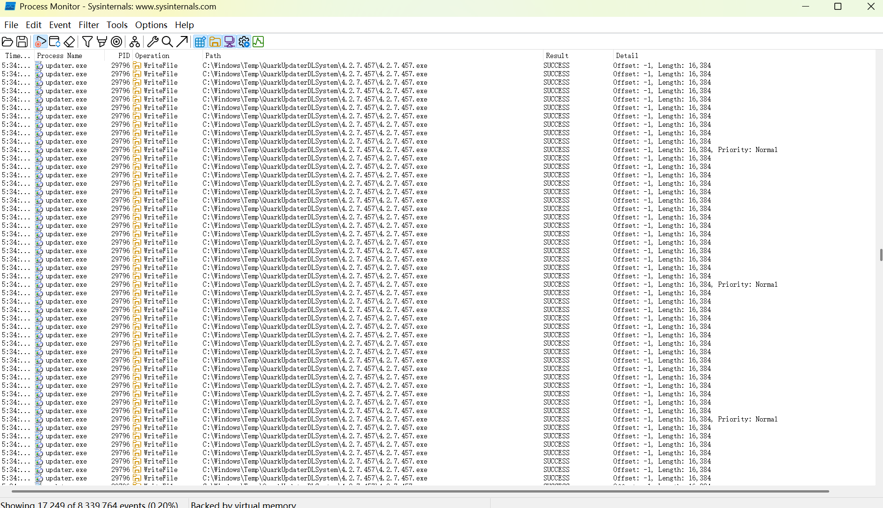Toggle event capture on or off
The width and height of the screenshot is (883, 508).
click(41, 42)
